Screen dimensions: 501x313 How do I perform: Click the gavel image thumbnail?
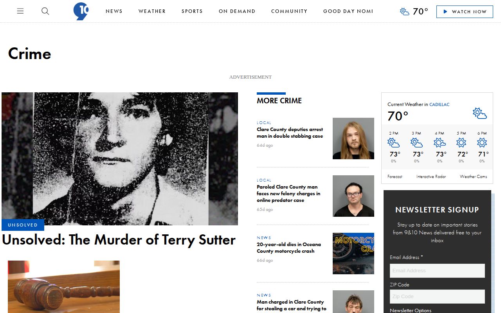(x=64, y=287)
